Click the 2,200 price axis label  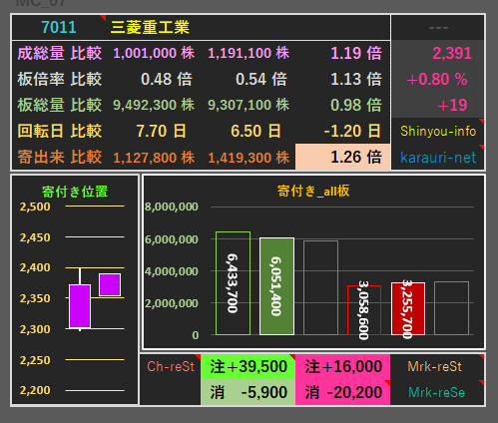click(x=35, y=390)
